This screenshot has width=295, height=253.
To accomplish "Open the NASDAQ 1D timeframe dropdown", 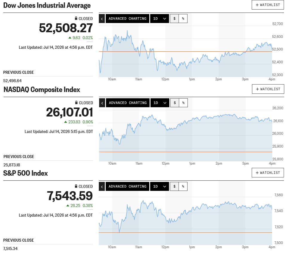I will click(x=160, y=103).
